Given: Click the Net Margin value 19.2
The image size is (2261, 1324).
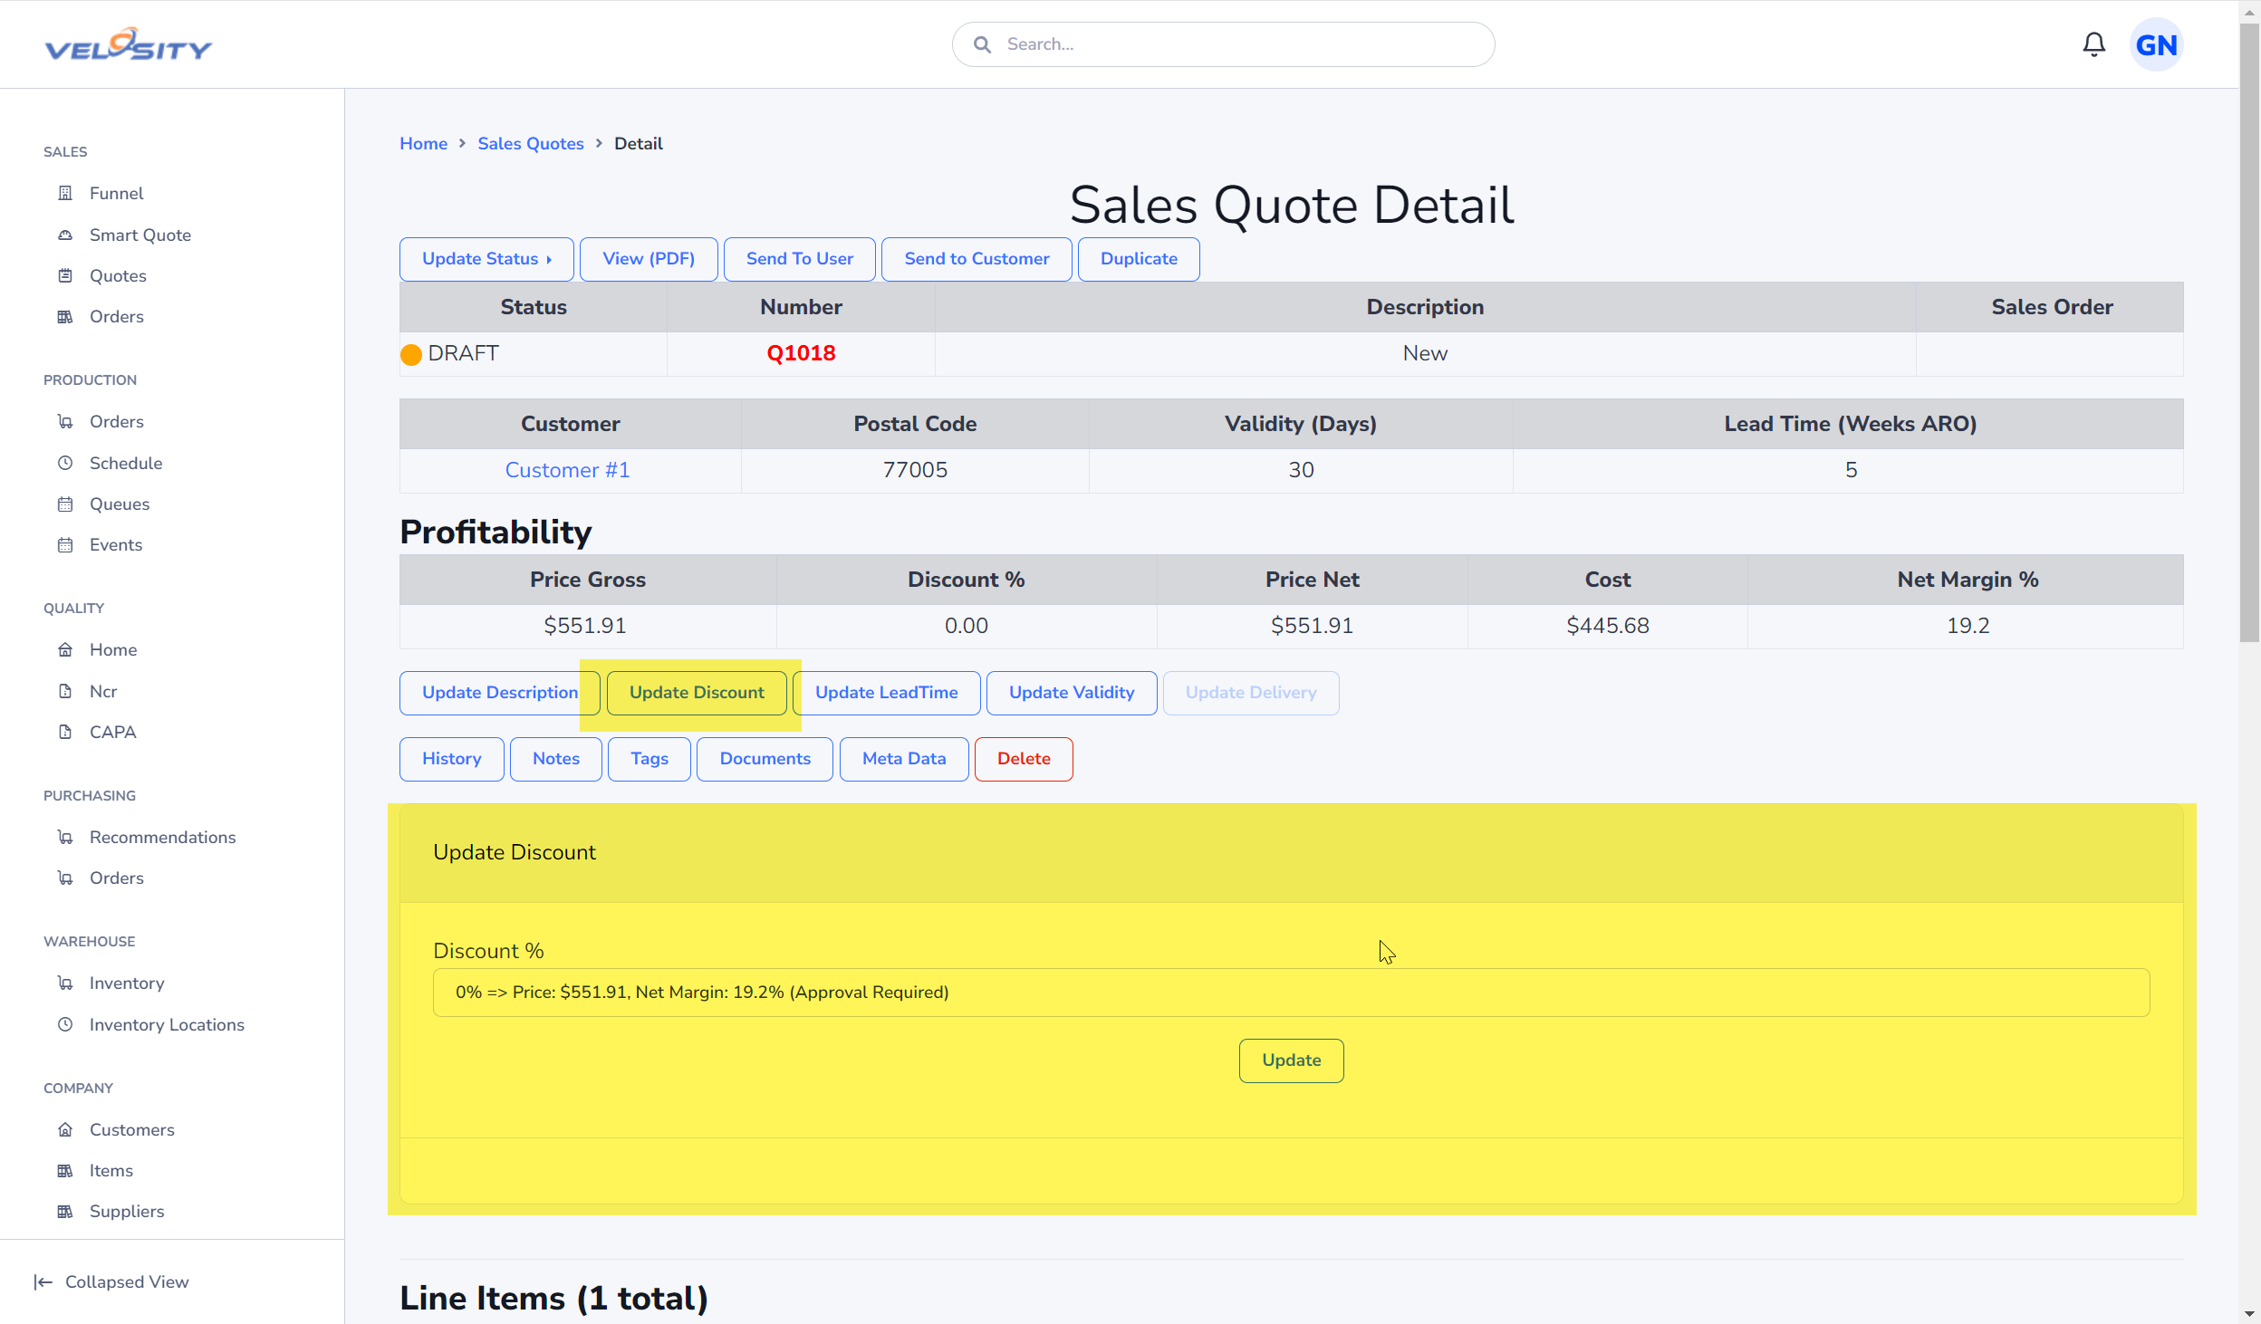Looking at the screenshot, I should click(1968, 626).
